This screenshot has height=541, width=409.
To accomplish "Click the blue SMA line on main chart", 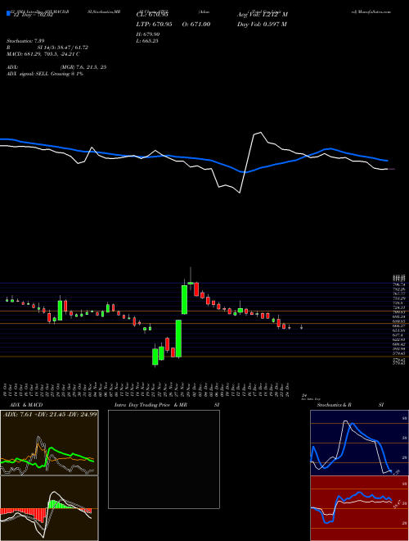I will point(193,157).
